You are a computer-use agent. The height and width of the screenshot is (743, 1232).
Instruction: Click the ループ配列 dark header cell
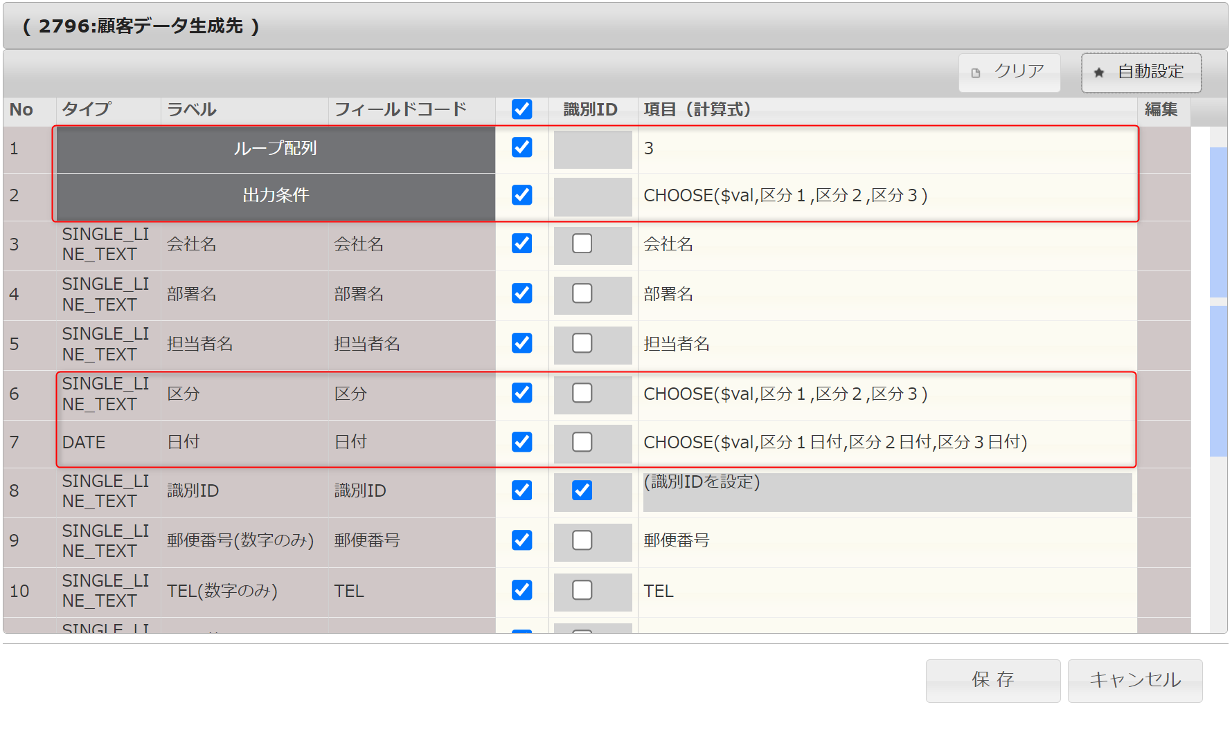point(276,149)
